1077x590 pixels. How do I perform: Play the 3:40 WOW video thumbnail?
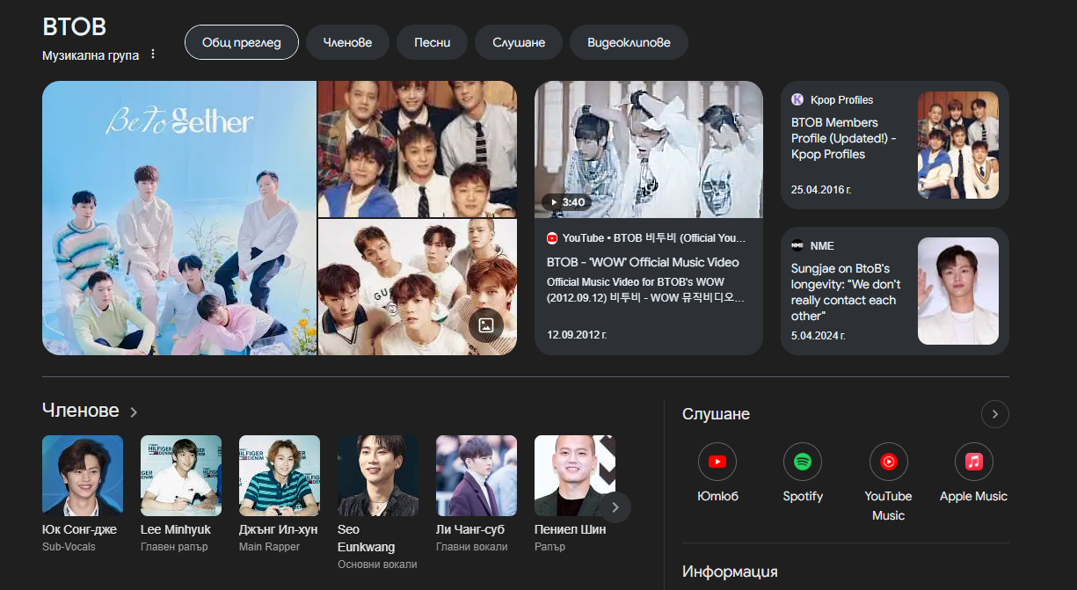pos(648,149)
